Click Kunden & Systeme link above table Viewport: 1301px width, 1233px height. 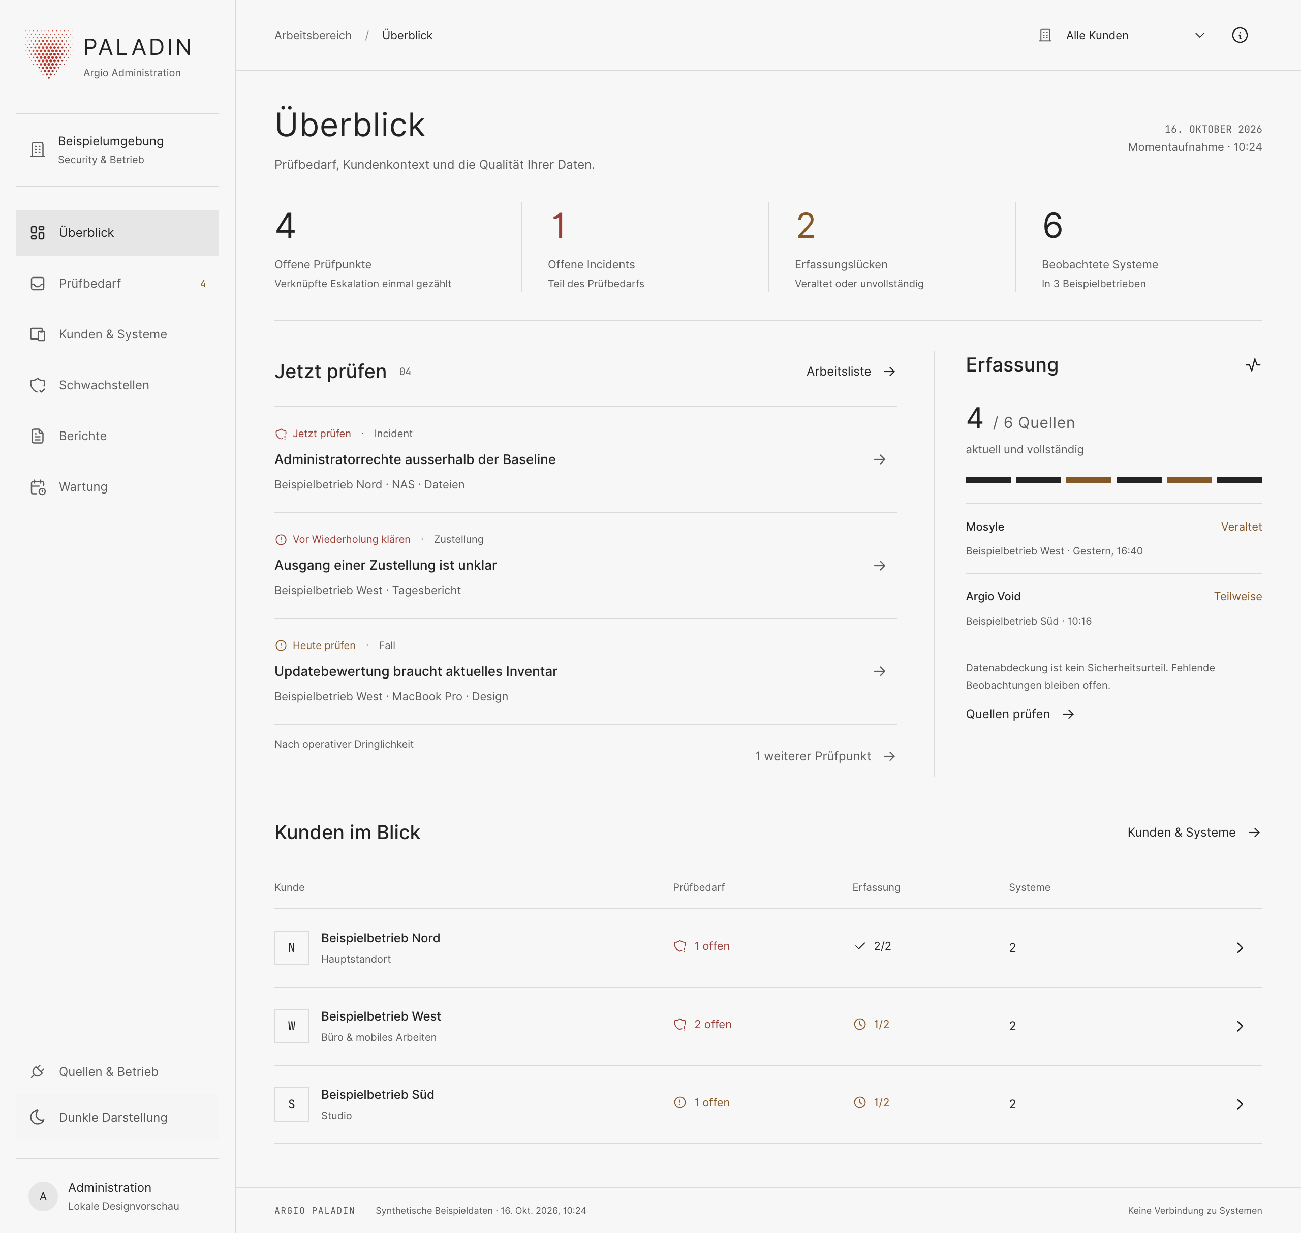coord(1194,832)
